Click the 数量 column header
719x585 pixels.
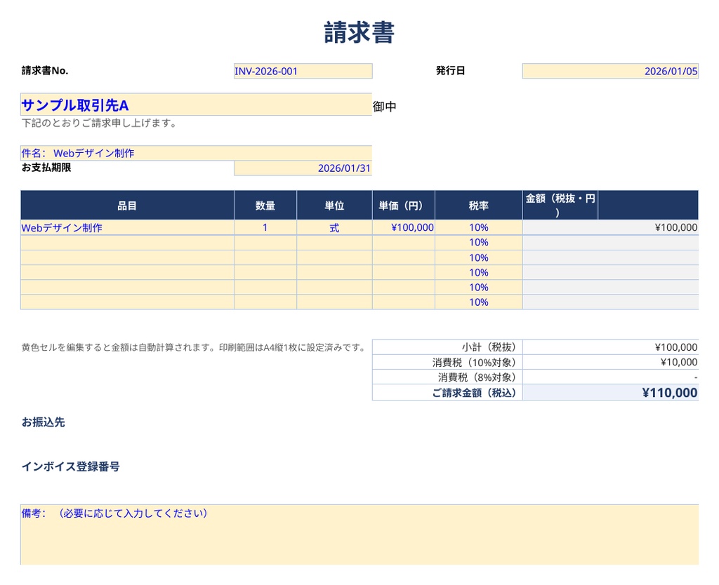[x=265, y=206]
